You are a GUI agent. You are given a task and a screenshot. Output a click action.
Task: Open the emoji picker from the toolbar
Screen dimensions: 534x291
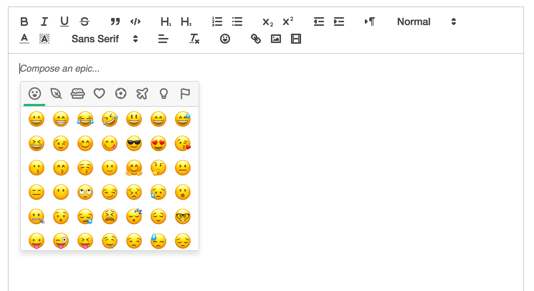click(x=225, y=38)
